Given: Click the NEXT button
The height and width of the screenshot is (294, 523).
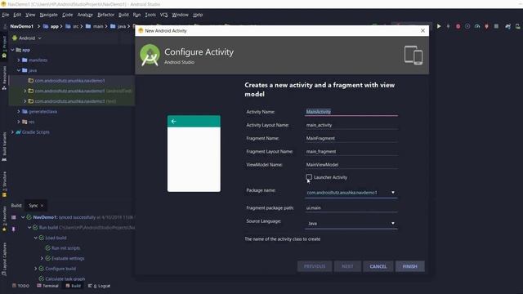Looking at the screenshot, I should click(347, 266).
